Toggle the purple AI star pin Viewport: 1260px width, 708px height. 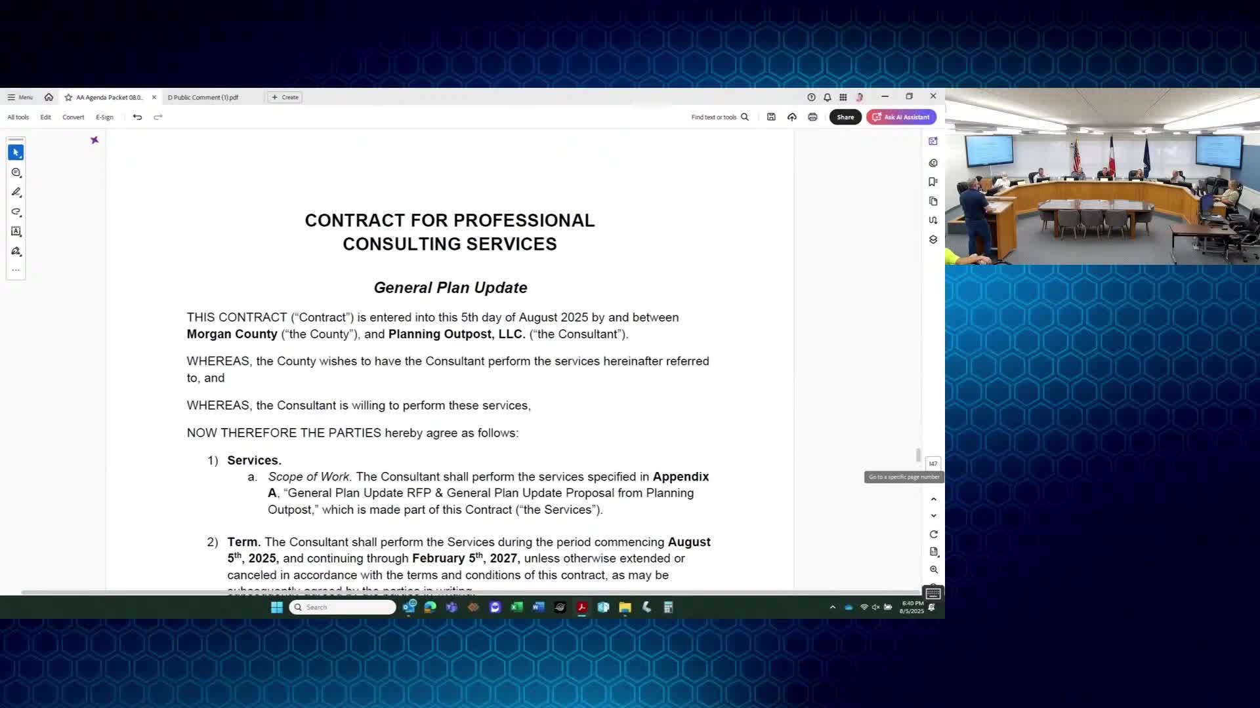(x=94, y=140)
